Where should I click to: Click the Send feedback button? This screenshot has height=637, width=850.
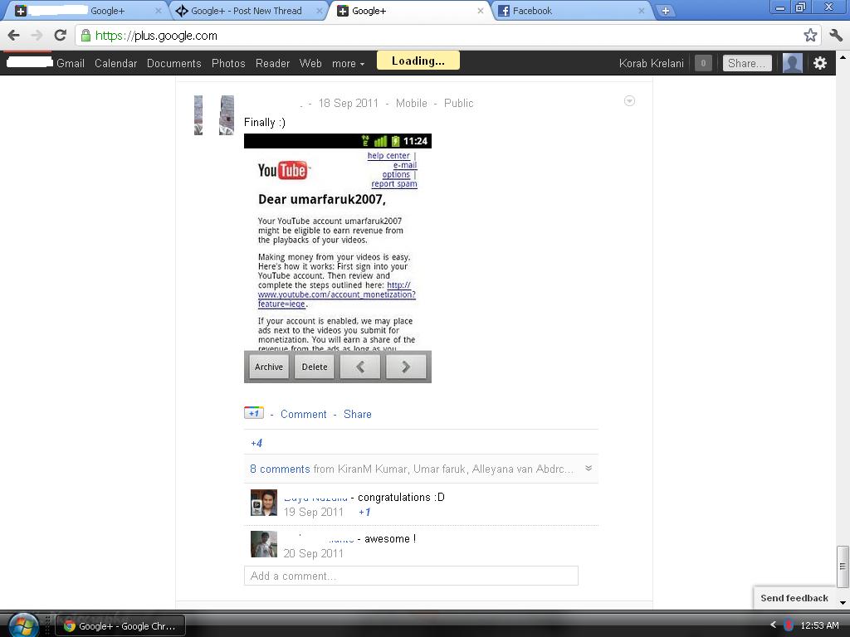click(794, 598)
